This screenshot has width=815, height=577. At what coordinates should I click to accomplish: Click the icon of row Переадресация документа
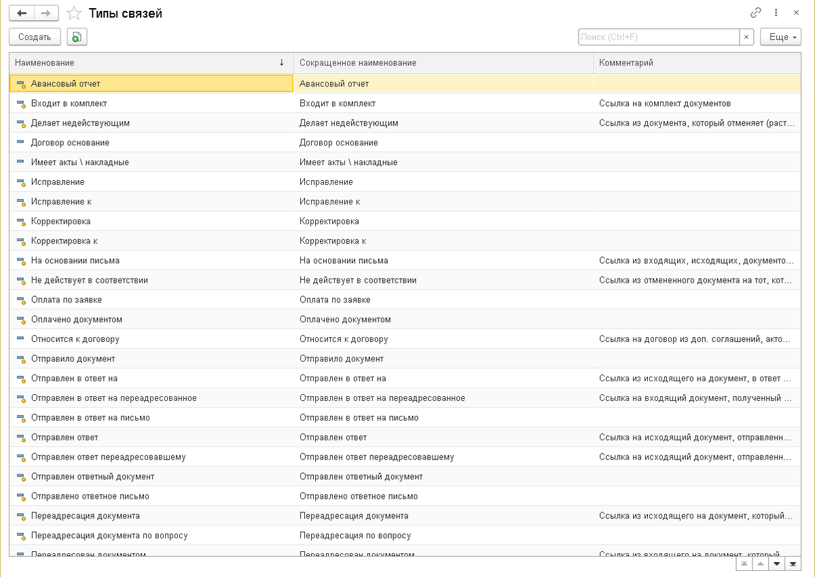[21, 516]
